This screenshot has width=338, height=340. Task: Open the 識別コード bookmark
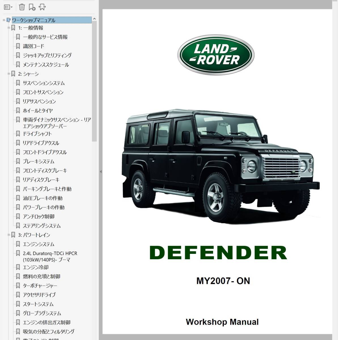pos(34,46)
